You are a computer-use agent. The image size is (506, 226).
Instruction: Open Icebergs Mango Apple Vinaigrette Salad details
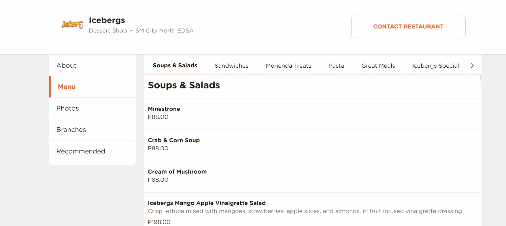pyautogui.click(x=207, y=203)
